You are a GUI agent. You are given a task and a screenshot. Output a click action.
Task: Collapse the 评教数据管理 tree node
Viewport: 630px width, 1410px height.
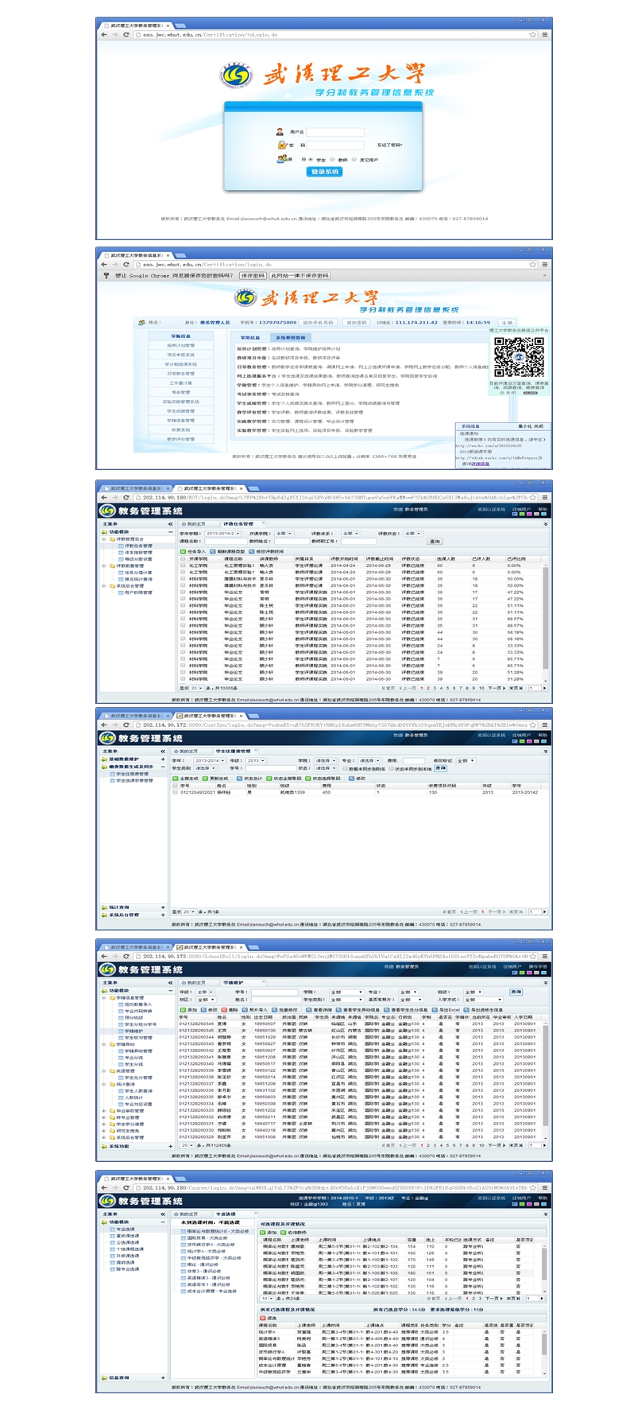(x=103, y=566)
